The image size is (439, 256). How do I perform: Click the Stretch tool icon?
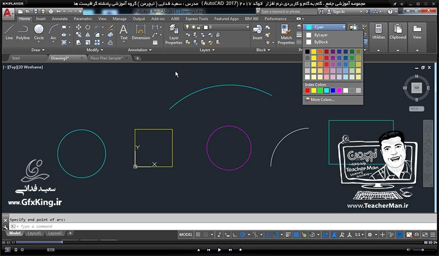point(78,43)
